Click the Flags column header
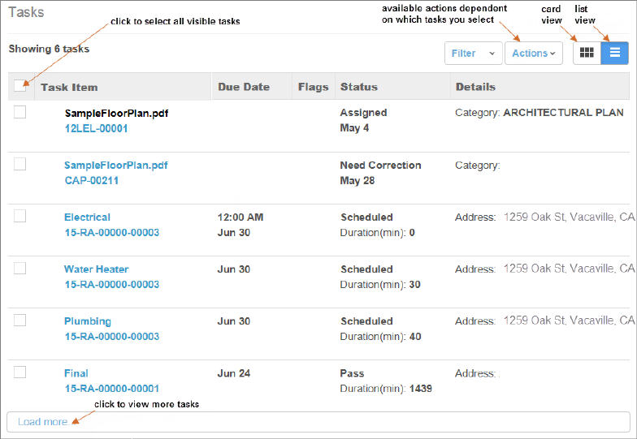The image size is (637, 439). click(313, 87)
